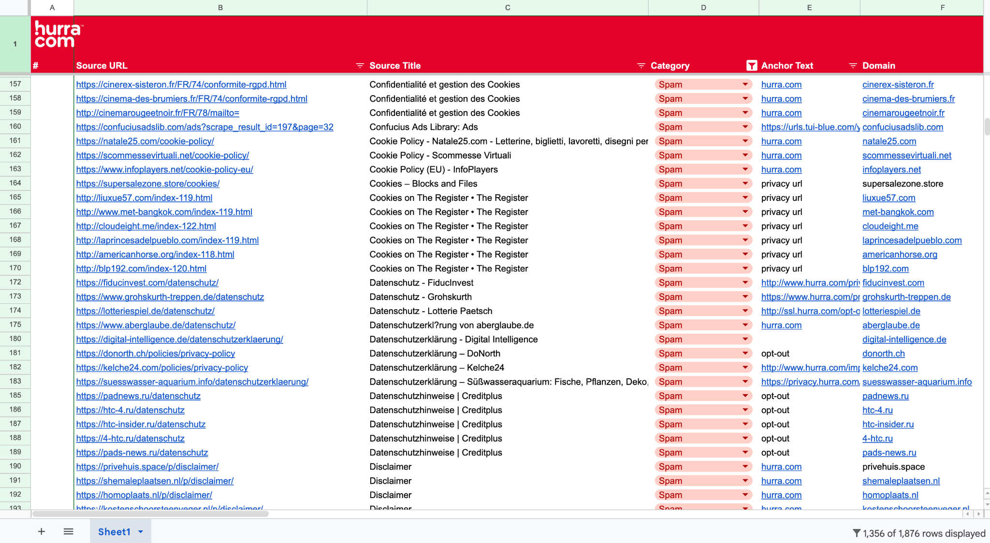Click 'Datenschutz - Lotterie Paetsch' cell
The height and width of the screenshot is (543, 990).
coord(431,311)
